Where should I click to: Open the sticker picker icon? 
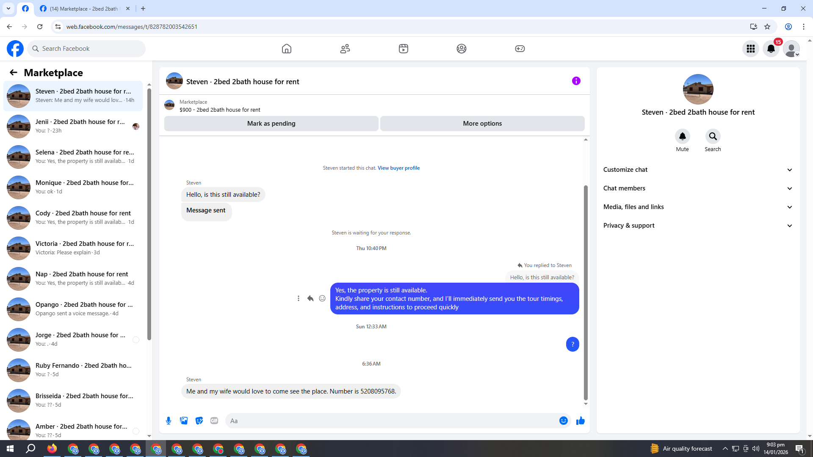(x=199, y=421)
